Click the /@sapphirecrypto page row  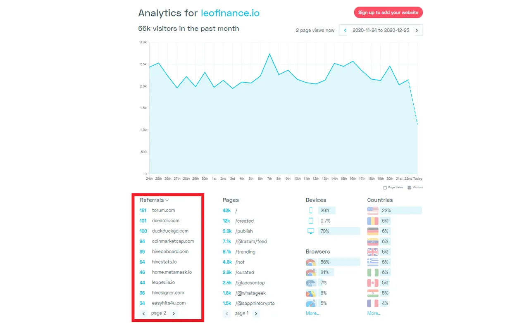[249, 304]
